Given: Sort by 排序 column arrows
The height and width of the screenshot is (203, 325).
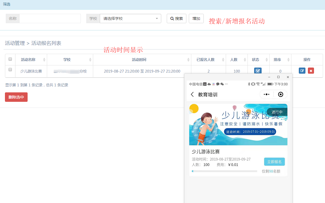Looking at the screenshot, I should click(288, 60).
